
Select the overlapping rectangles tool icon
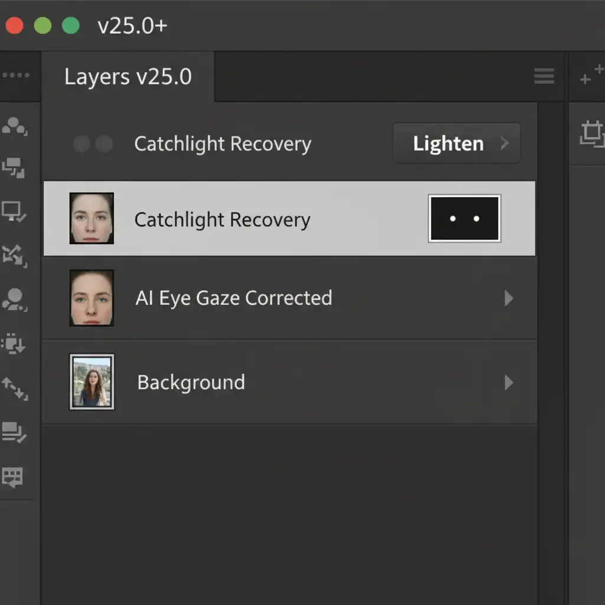14,168
